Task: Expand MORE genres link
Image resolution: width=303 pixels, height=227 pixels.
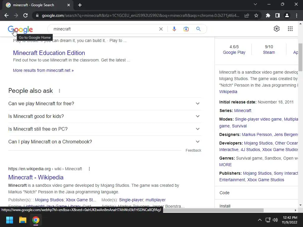Action: click(225, 165)
